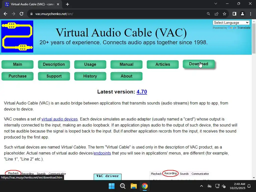Click the scrollbar down arrow

(x=254, y=178)
